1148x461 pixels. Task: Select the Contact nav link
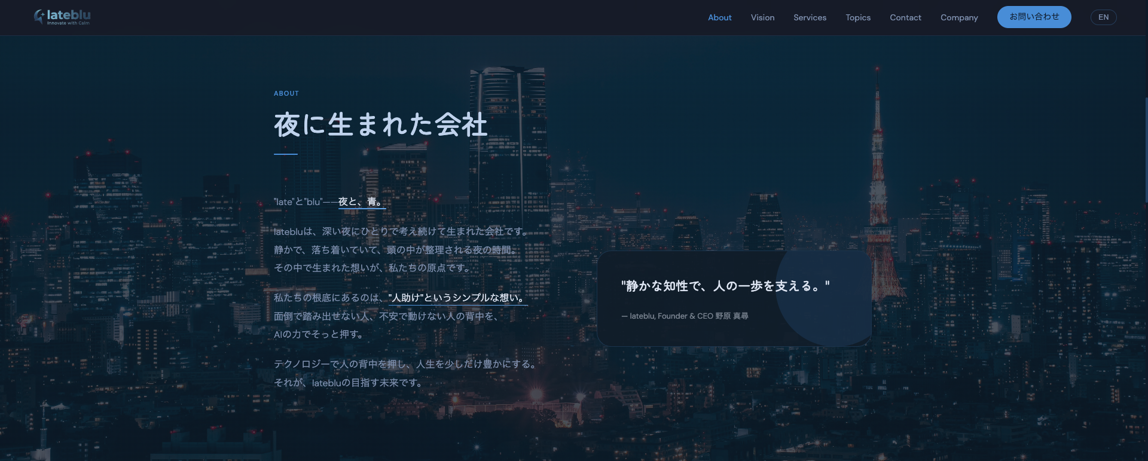pyautogui.click(x=905, y=17)
